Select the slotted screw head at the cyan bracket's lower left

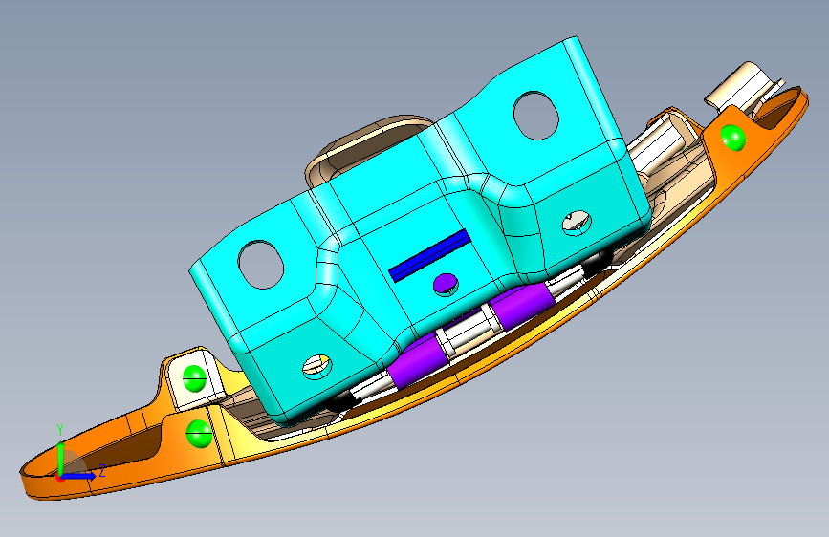[x=317, y=365]
